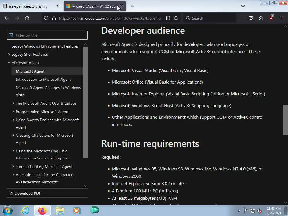
Task: Open Windows Explorer folder on taskbar
Action: [x=60, y=210]
